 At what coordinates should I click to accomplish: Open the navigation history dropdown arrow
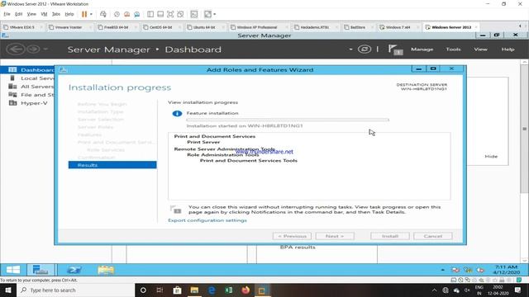click(x=45, y=49)
